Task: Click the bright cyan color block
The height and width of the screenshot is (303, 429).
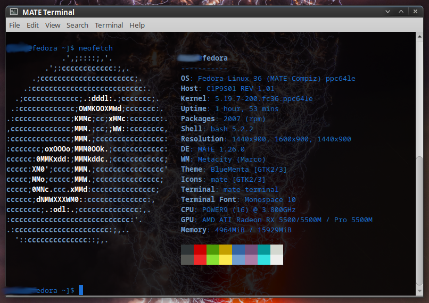Action: click(x=264, y=259)
